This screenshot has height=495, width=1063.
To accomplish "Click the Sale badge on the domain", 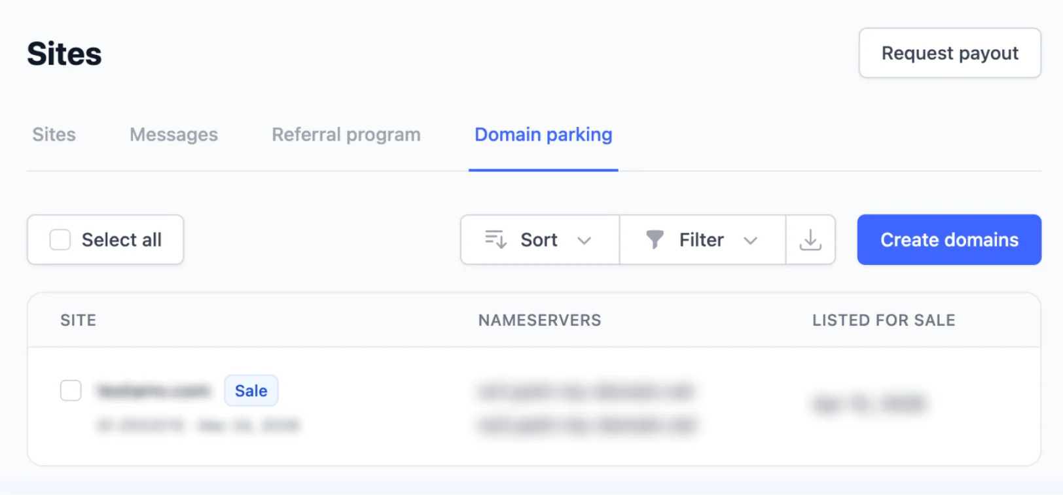I will pyautogui.click(x=251, y=390).
